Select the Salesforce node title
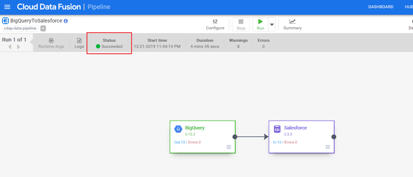413x177 pixels. (295, 128)
